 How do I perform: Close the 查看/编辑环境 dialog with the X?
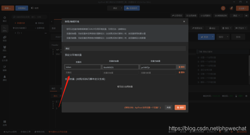(x=184, y=21)
